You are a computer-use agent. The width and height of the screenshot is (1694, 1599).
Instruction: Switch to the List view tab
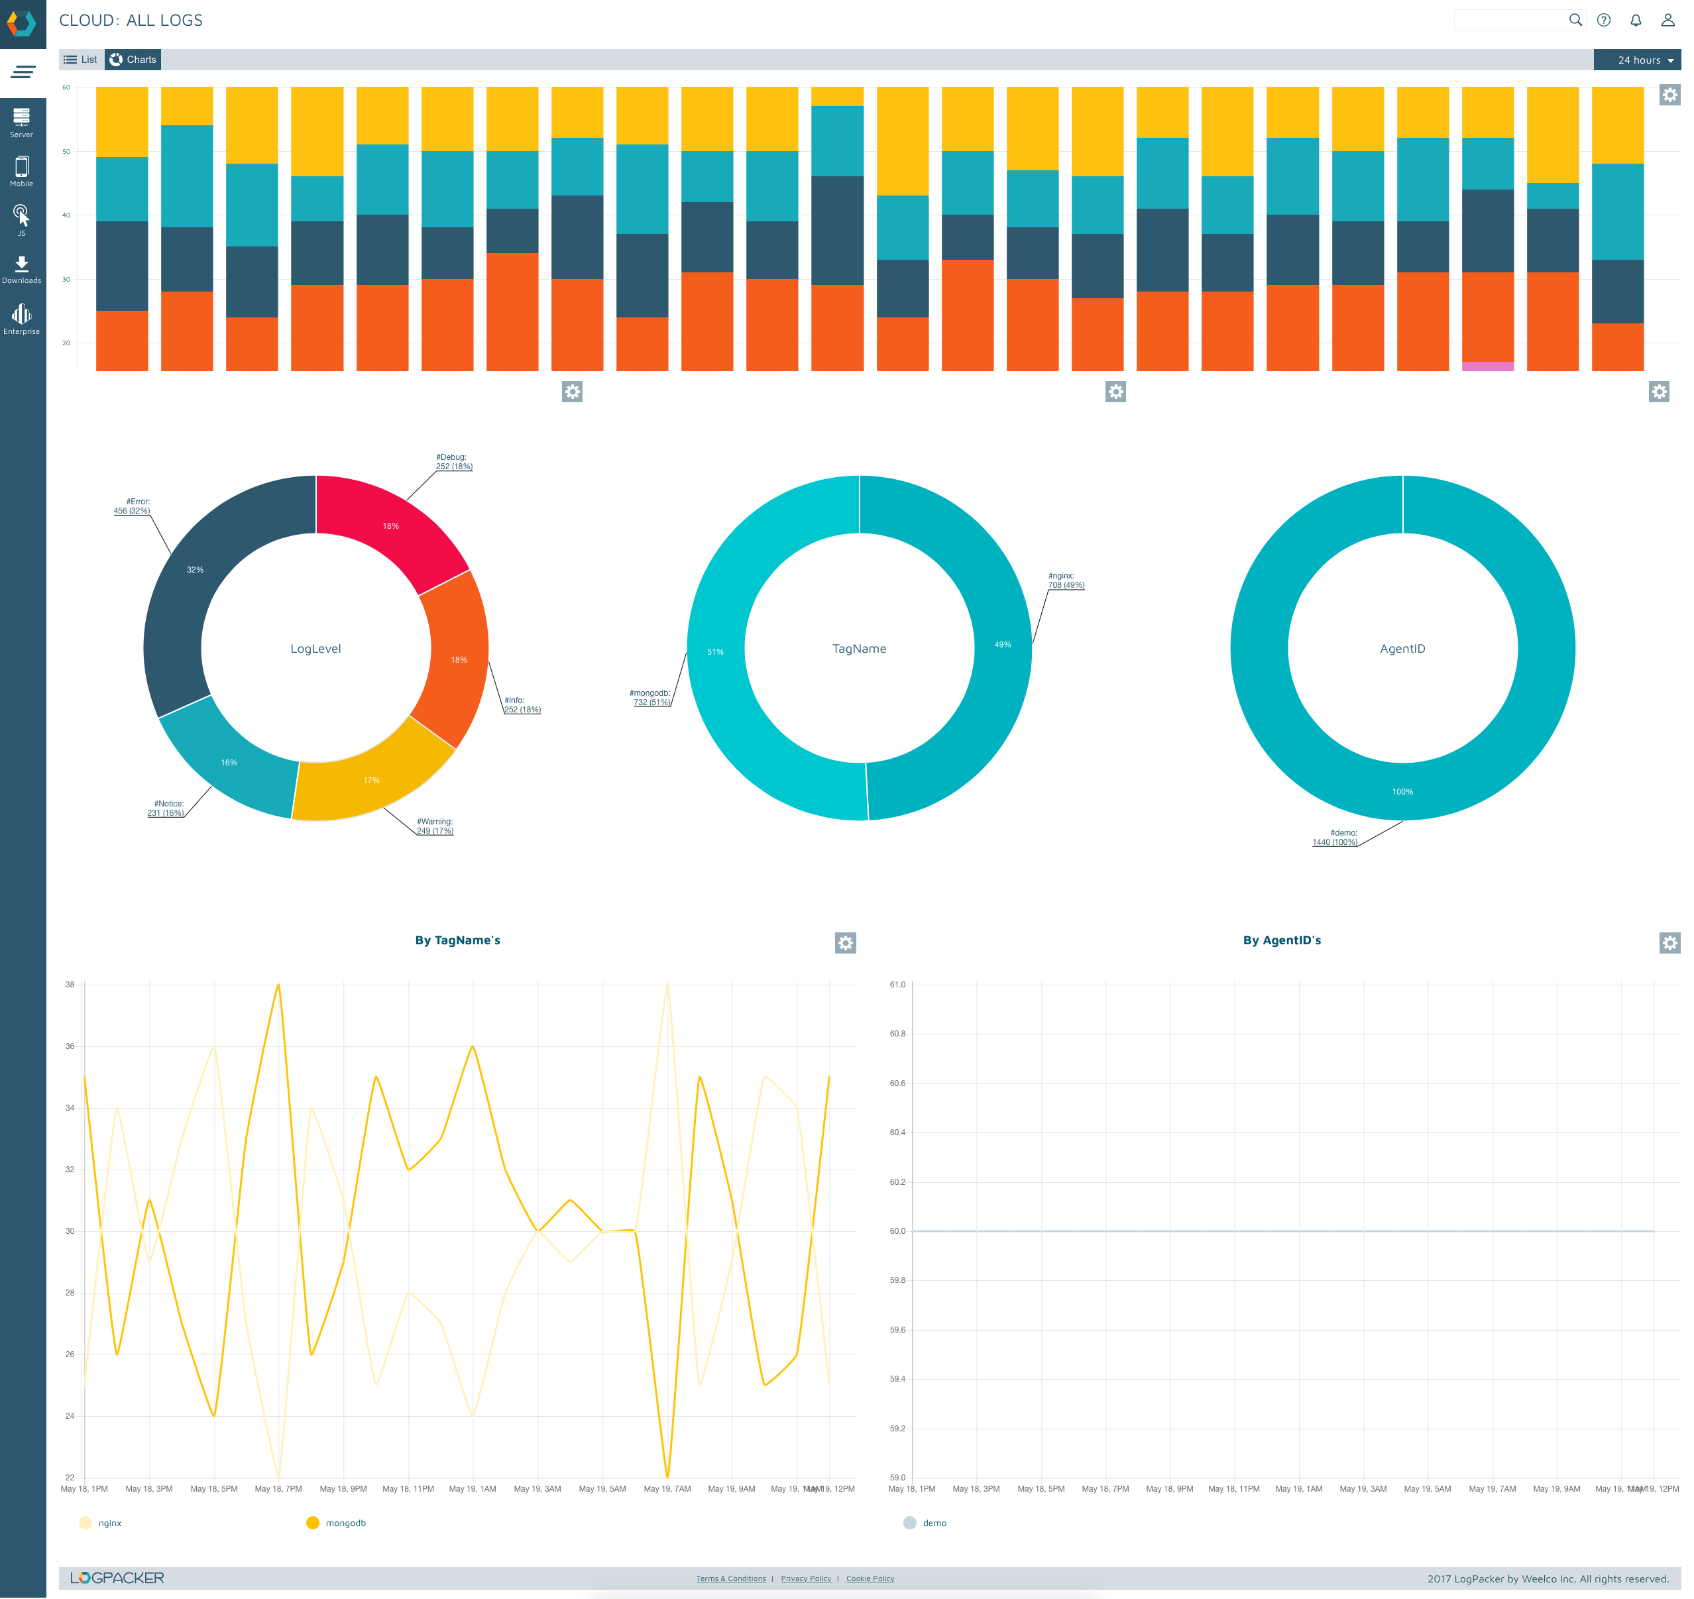click(81, 60)
